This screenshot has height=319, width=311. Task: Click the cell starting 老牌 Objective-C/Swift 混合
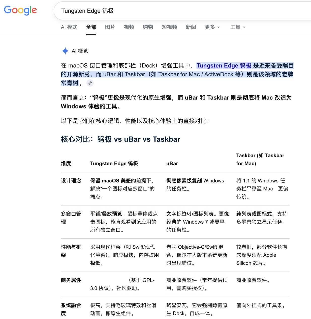click(x=197, y=255)
